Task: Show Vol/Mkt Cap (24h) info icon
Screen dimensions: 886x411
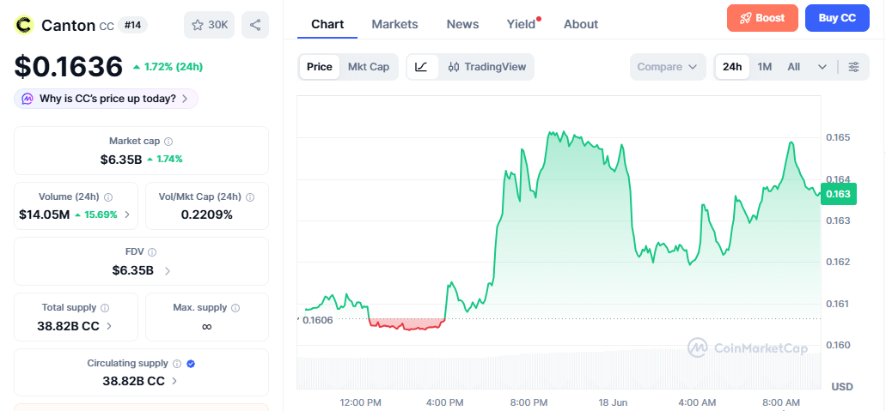Action: (x=250, y=197)
